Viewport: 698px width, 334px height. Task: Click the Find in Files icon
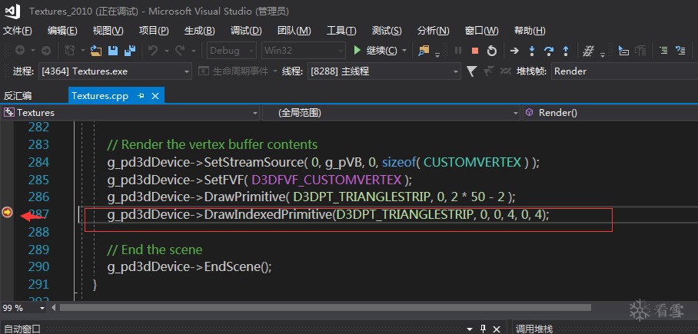424,51
